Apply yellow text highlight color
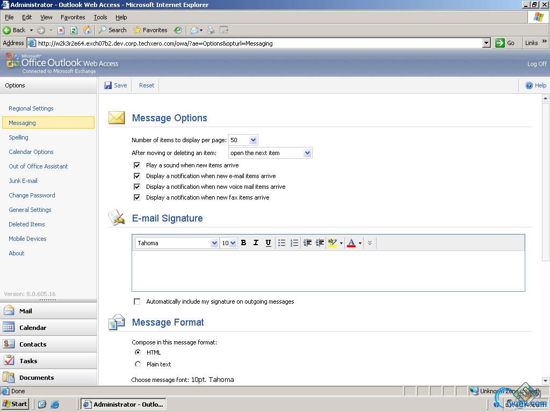This screenshot has height=412, width=550. (332, 243)
